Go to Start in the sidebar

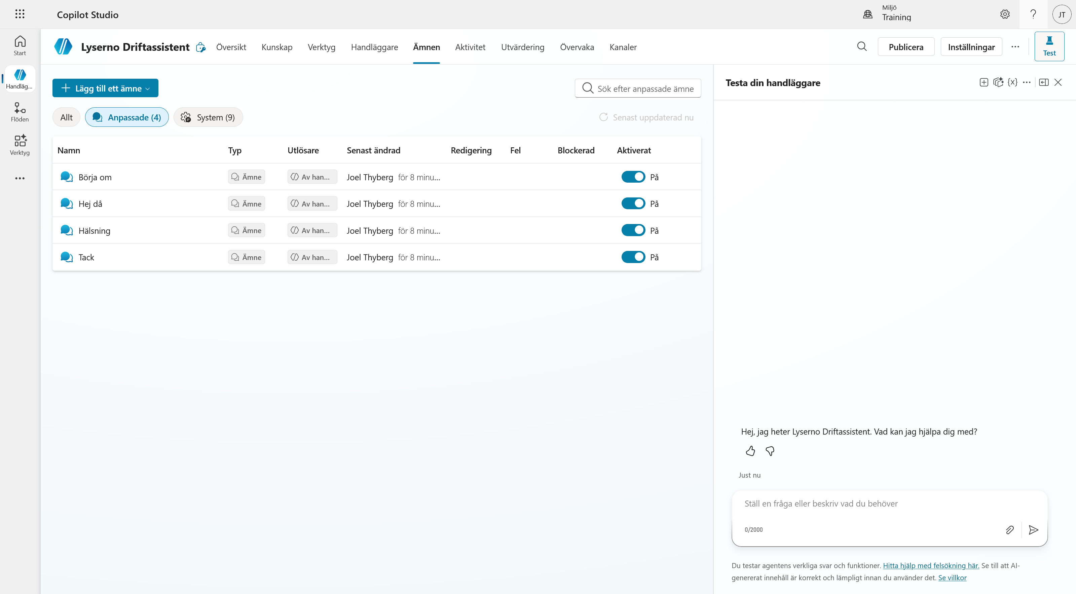tap(20, 45)
